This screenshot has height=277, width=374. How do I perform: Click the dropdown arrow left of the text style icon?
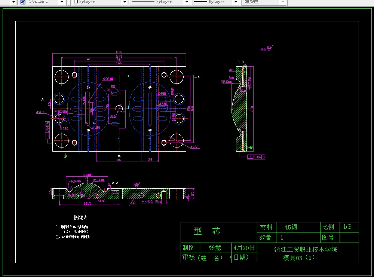(x=13, y=2)
